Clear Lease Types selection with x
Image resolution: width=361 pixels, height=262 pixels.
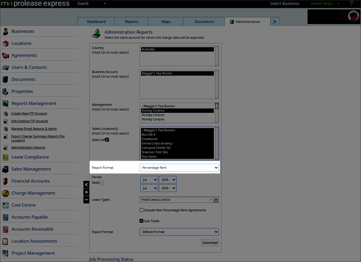click(x=211, y=200)
